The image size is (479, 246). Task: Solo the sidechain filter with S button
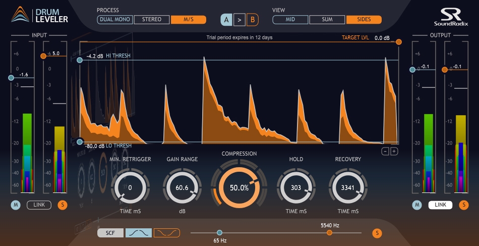click(376, 233)
